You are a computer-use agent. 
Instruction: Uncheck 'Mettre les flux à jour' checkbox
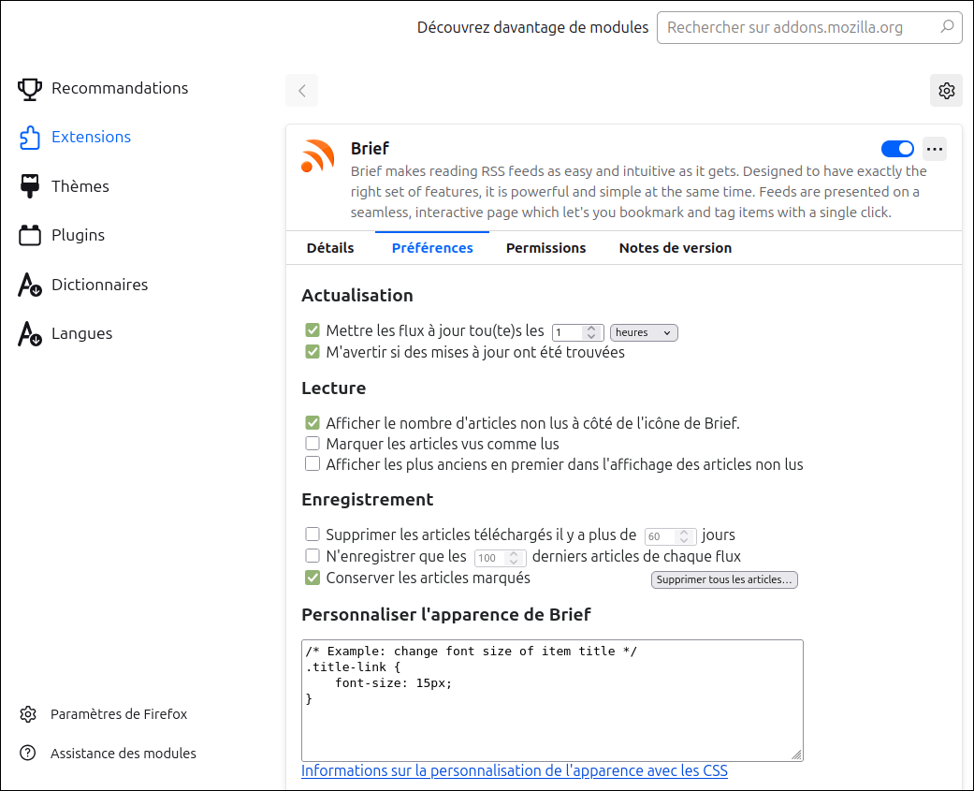313,330
